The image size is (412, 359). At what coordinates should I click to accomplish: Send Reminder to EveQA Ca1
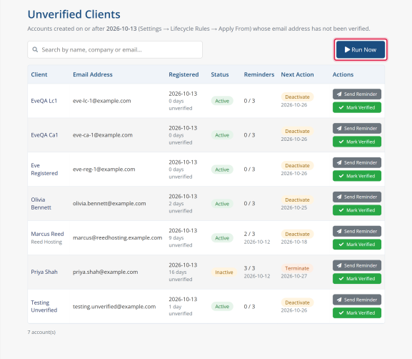click(357, 129)
